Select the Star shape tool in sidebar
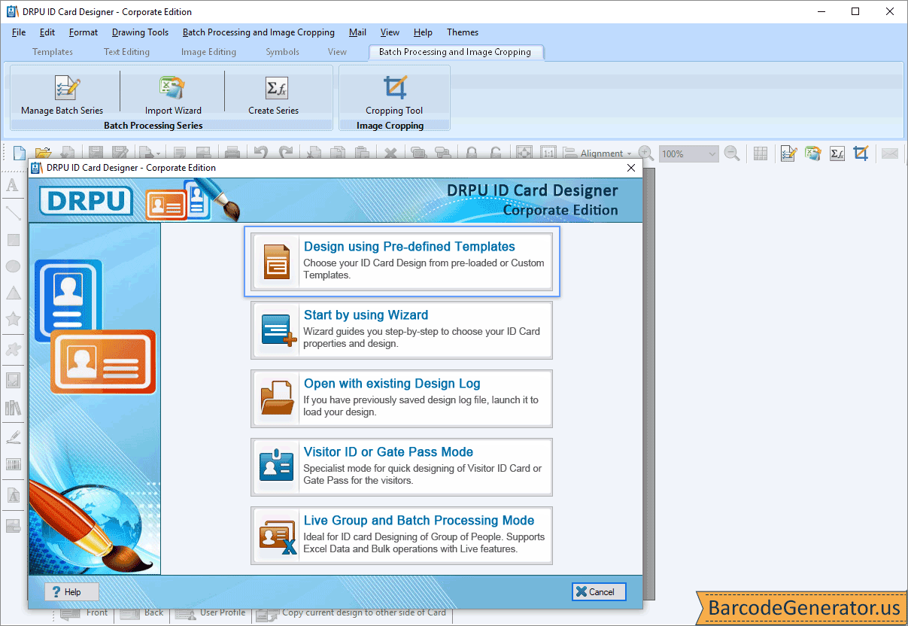 [13, 319]
